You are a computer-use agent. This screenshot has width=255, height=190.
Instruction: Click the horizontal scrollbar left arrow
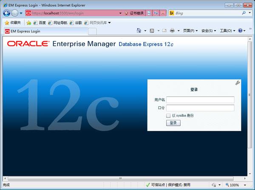coord(5,179)
